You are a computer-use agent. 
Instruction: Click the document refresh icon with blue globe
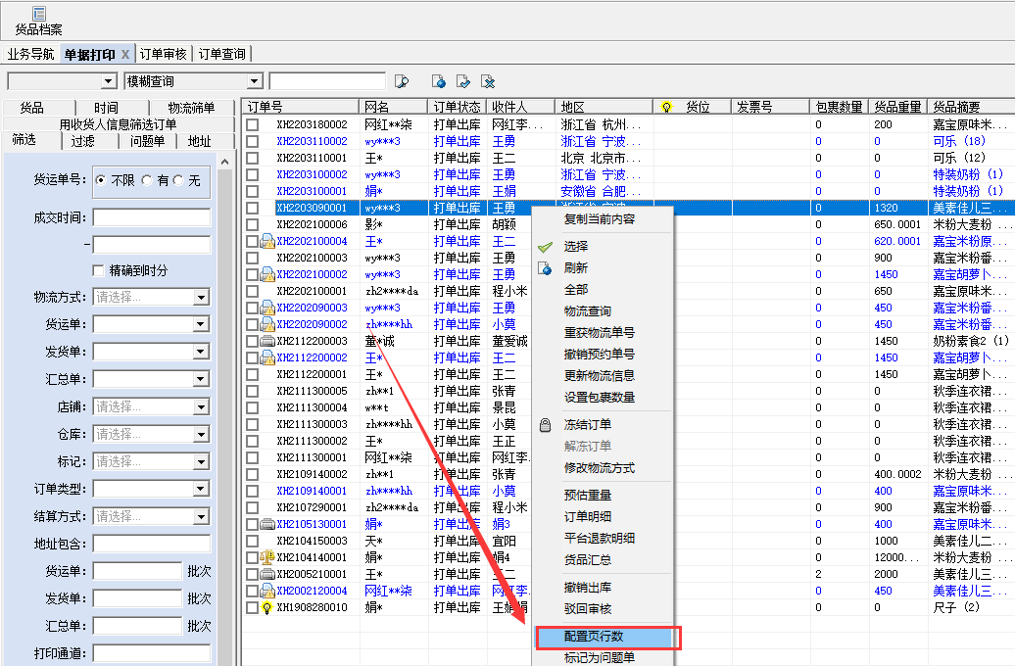pyautogui.click(x=438, y=81)
